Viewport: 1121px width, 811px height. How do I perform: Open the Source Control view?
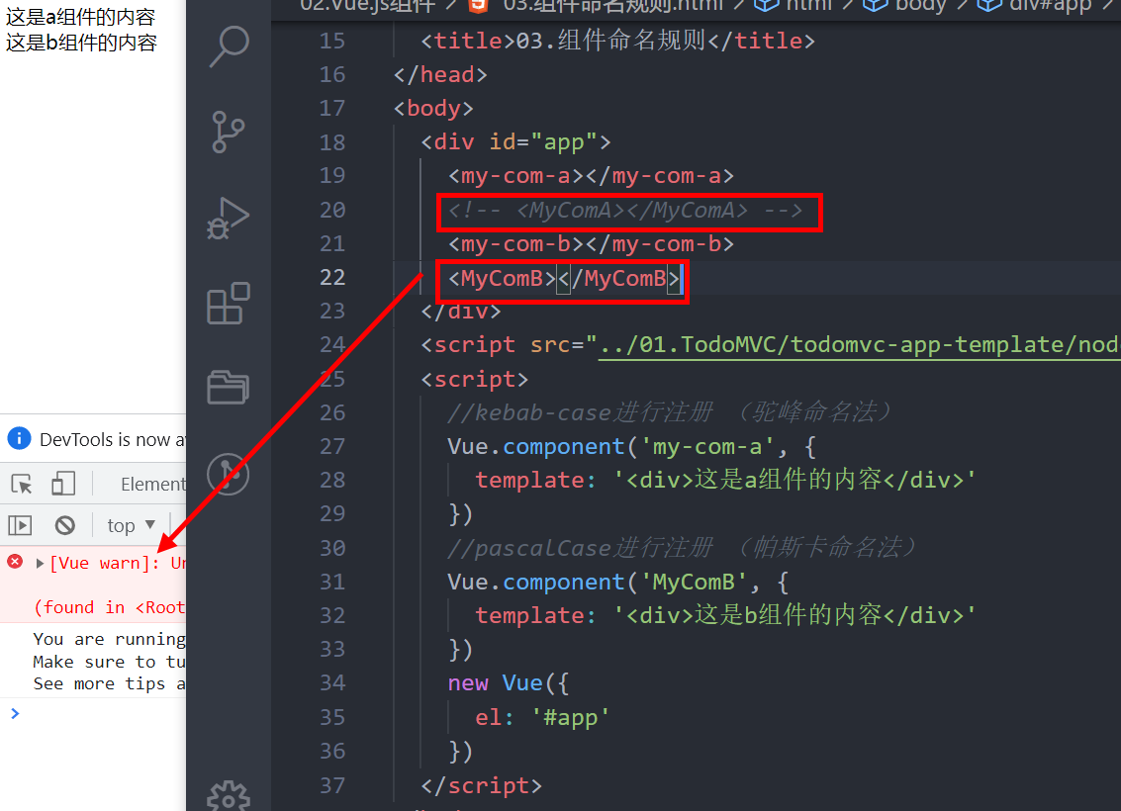tap(229, 132)
